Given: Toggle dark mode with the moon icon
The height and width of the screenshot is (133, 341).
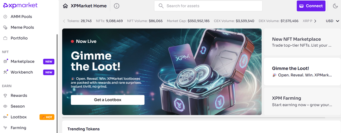Looking at the screenshot, I should point(335,6).
